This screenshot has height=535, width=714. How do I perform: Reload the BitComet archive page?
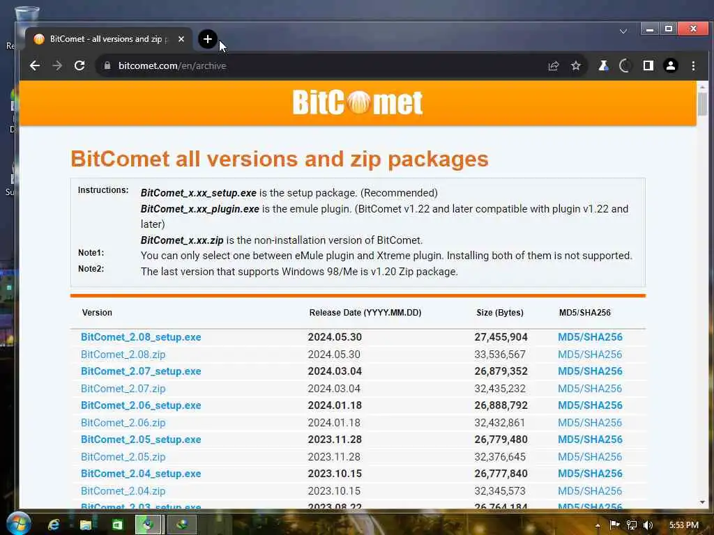[79, 65]
